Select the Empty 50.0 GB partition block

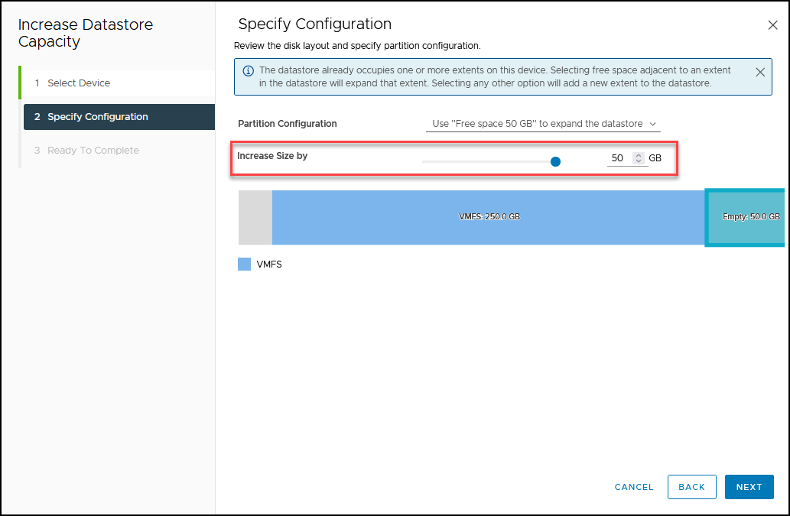tap(745, 217)
